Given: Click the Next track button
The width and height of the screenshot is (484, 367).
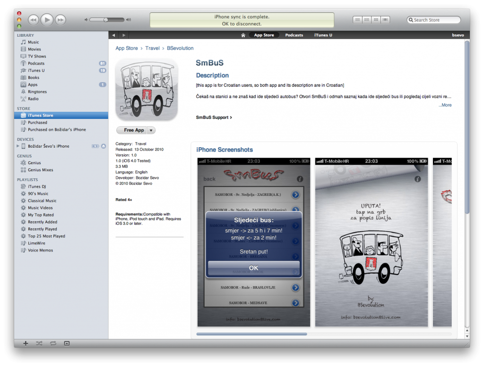Looking at the screenshot, I should coord(60,20).
